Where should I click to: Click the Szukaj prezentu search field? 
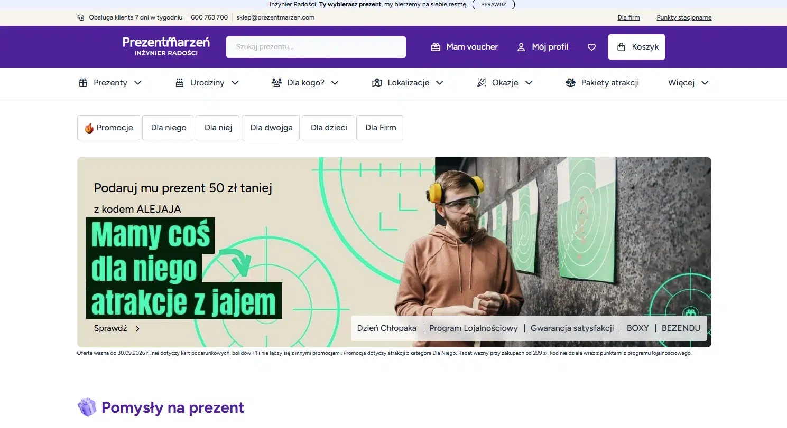[x=316, y=47]
